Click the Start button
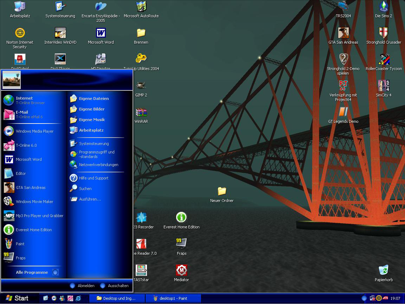The width and height of the screenshot is (405, 304). pyautogui.click(x=18, y=298)
